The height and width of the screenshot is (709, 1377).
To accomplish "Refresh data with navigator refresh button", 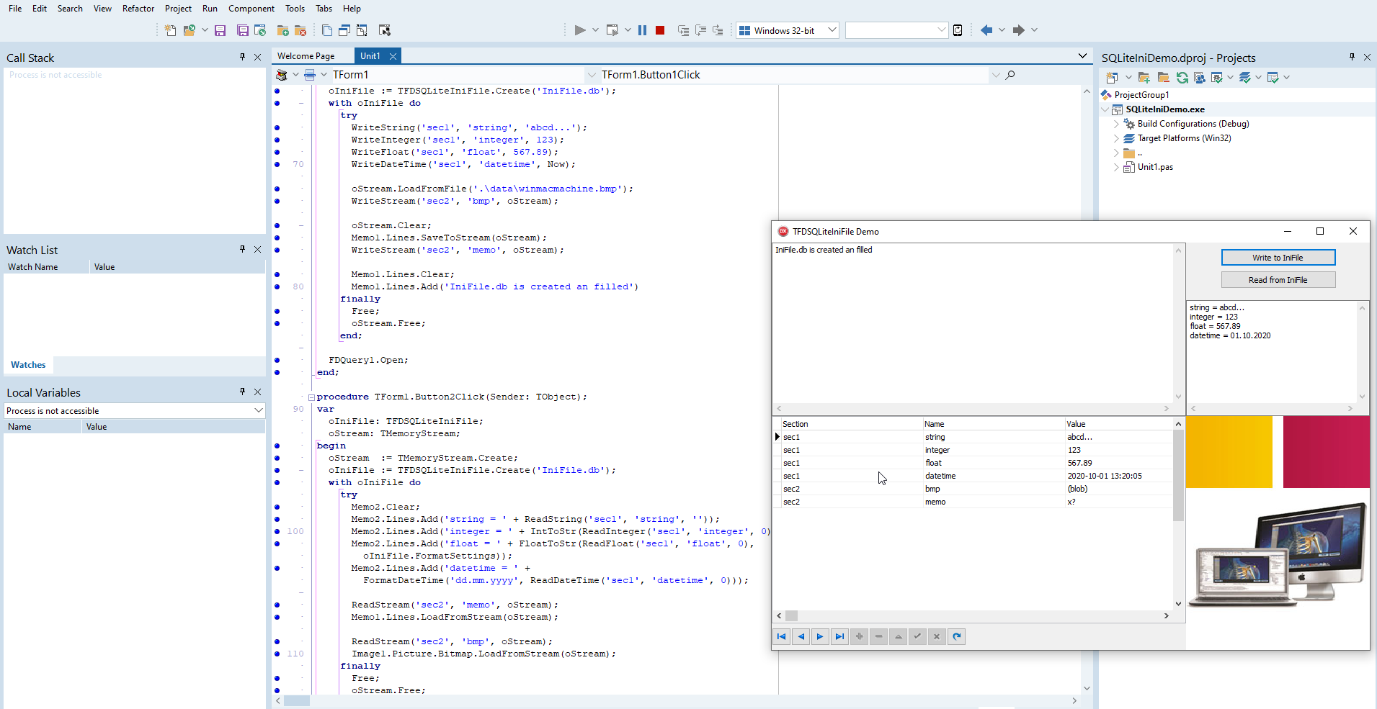I will [956, 636].
